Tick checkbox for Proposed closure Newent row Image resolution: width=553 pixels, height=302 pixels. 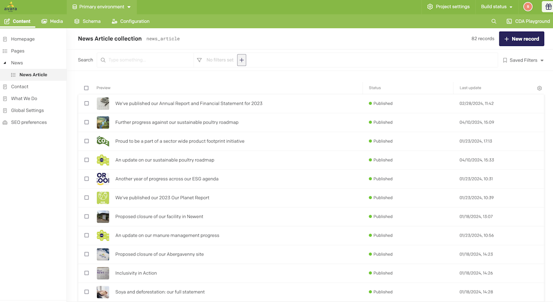(x=86, y=216)
